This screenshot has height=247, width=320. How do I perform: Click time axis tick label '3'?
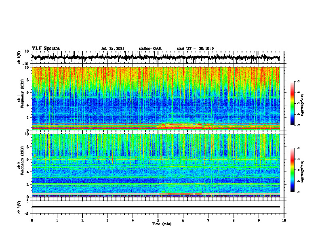coord(107,220)
